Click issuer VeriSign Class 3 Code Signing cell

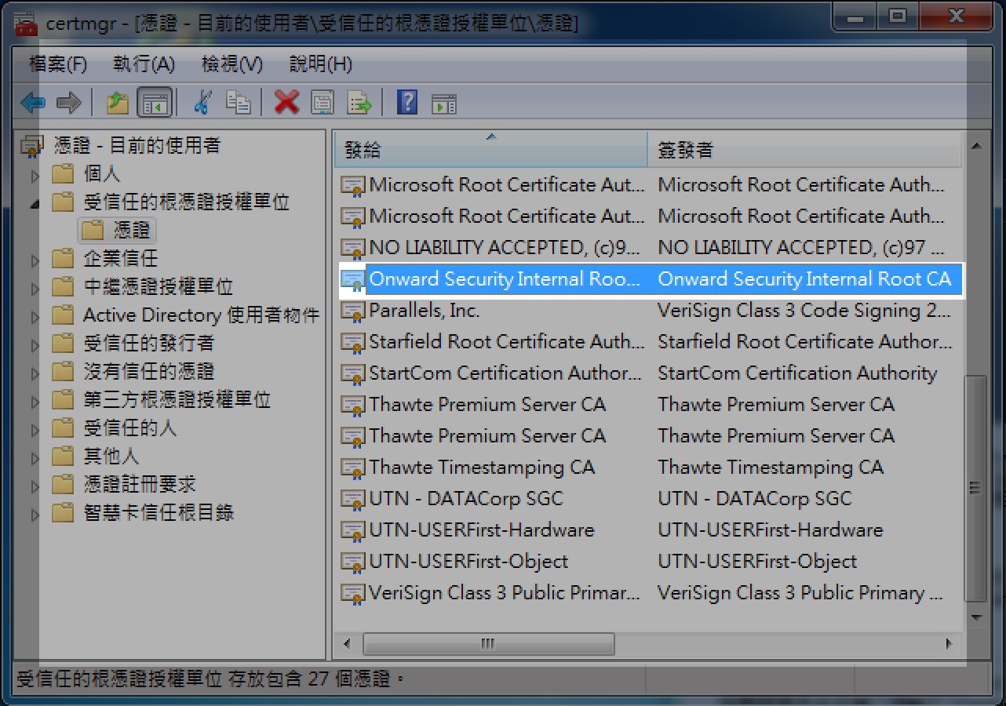point(804,311)
